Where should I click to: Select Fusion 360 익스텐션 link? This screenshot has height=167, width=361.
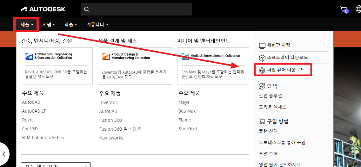click(x=120, y=129)
